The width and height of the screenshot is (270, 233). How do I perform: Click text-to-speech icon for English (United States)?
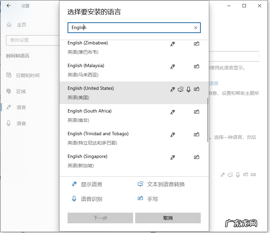point(180,89)
